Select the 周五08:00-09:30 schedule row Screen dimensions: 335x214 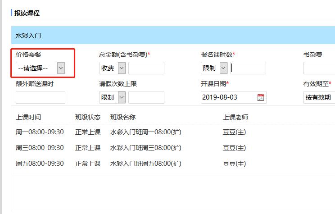point(40,164)
